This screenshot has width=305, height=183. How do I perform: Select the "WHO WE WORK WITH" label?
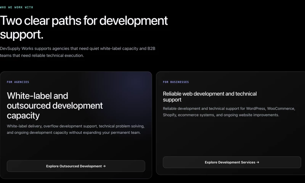[x=16, y=7]
